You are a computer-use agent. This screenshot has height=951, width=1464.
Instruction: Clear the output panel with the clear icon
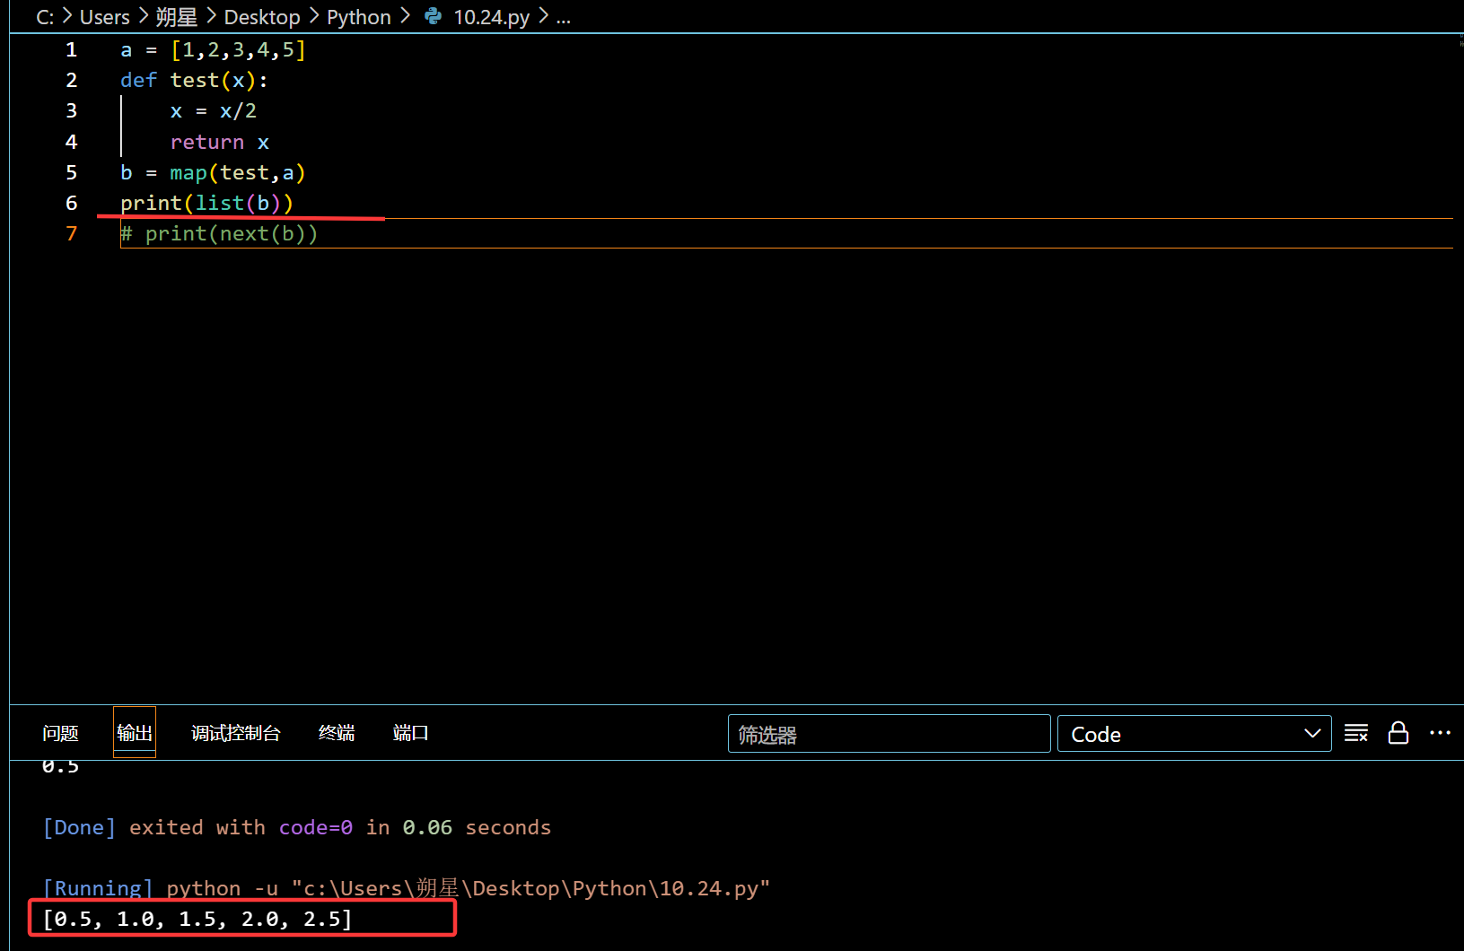pos(1355,734)
